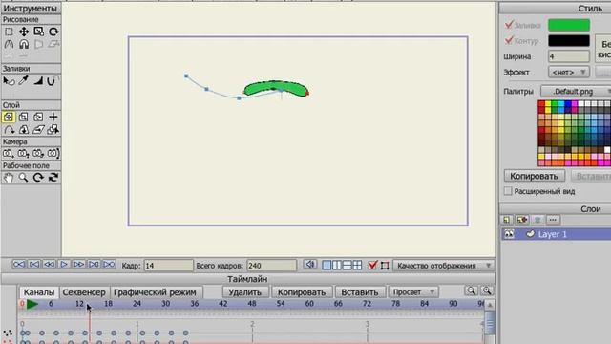Select Layer 1 in layers list
611x344 pixels.
pos(556,234)
